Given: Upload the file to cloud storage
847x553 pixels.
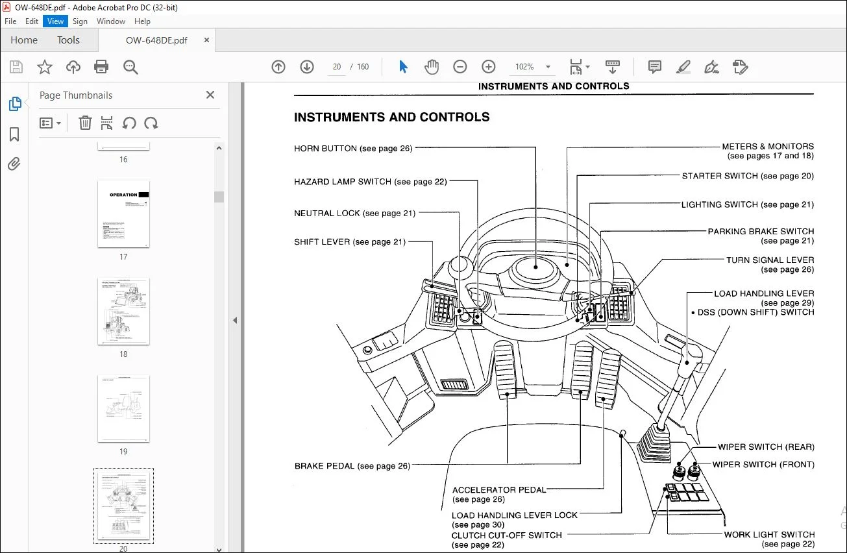Looking at the screenshot, I should [x=73, y=67].
